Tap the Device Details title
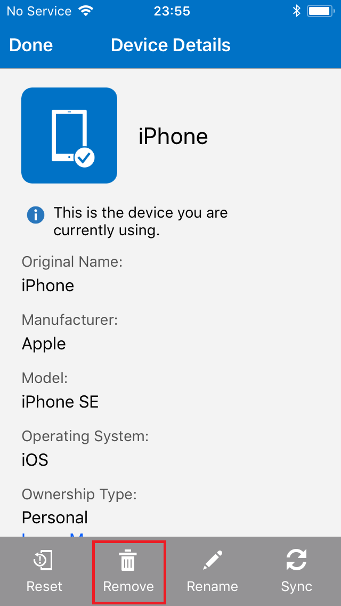The width and height of the screenshot is (341, 606). [170, 45]
